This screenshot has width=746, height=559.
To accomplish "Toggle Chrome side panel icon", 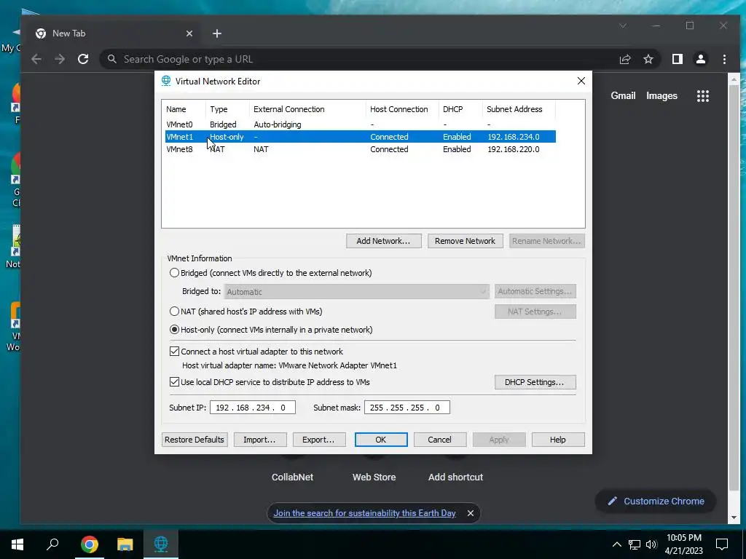I will click(677, 59).
